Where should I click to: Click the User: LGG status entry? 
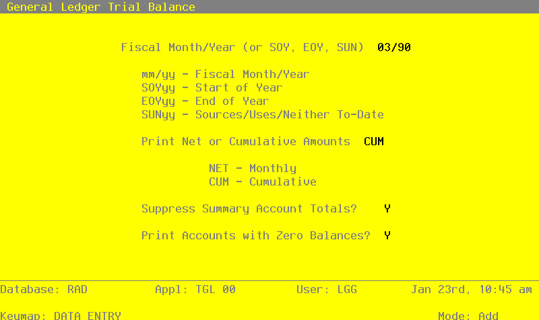coord(327,290)
